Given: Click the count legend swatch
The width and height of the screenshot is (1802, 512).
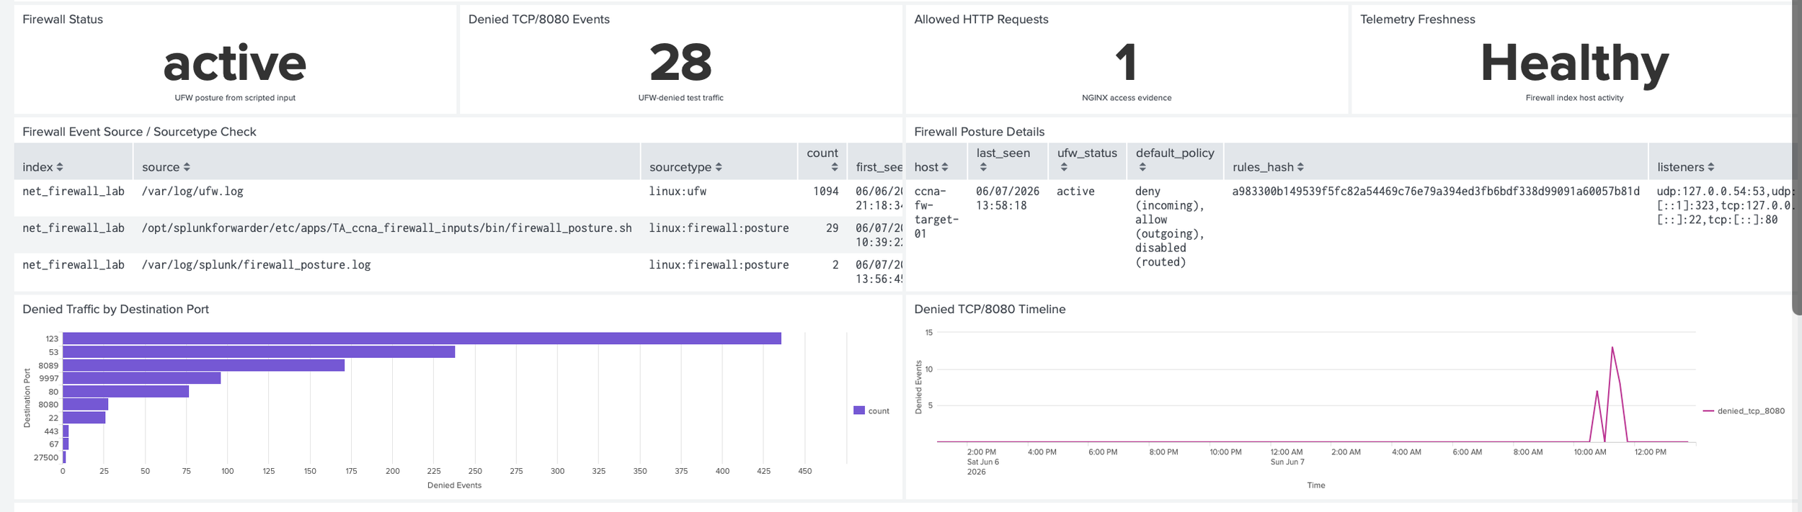Looking at the screenshot, I should [x=858, y=410].
